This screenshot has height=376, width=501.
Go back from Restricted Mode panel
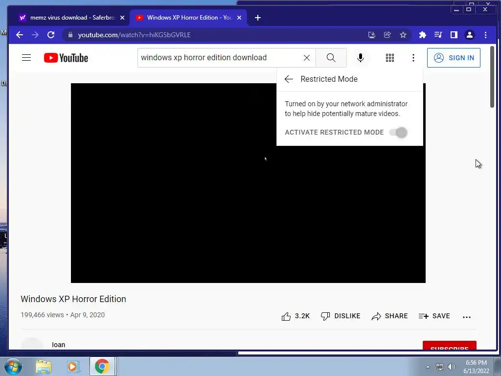tap(289, 79)
